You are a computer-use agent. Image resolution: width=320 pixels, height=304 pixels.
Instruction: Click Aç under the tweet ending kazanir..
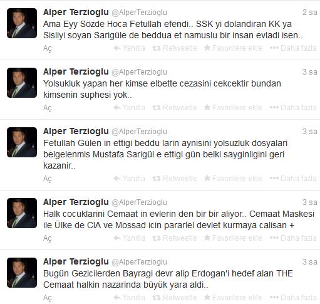click(x=48, y=179)
